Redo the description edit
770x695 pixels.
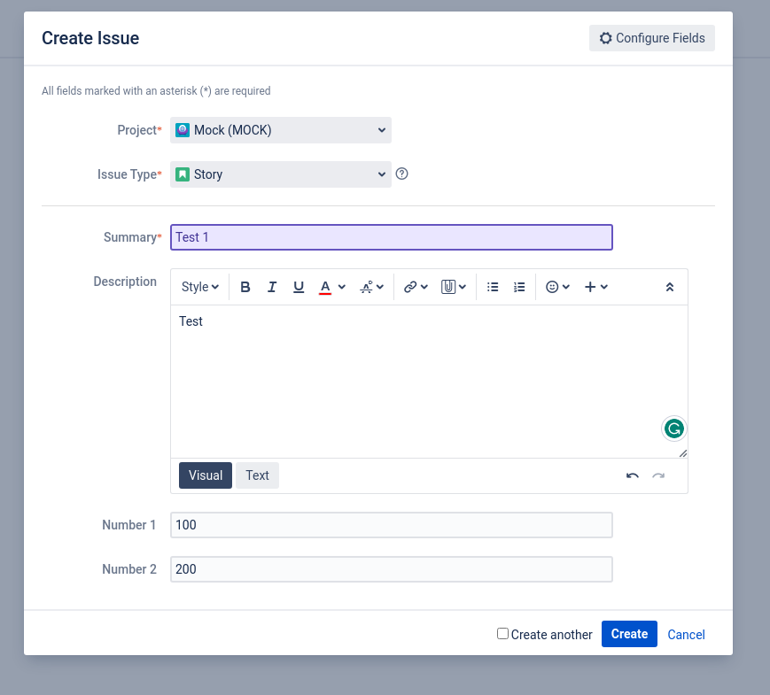[658, 475]
